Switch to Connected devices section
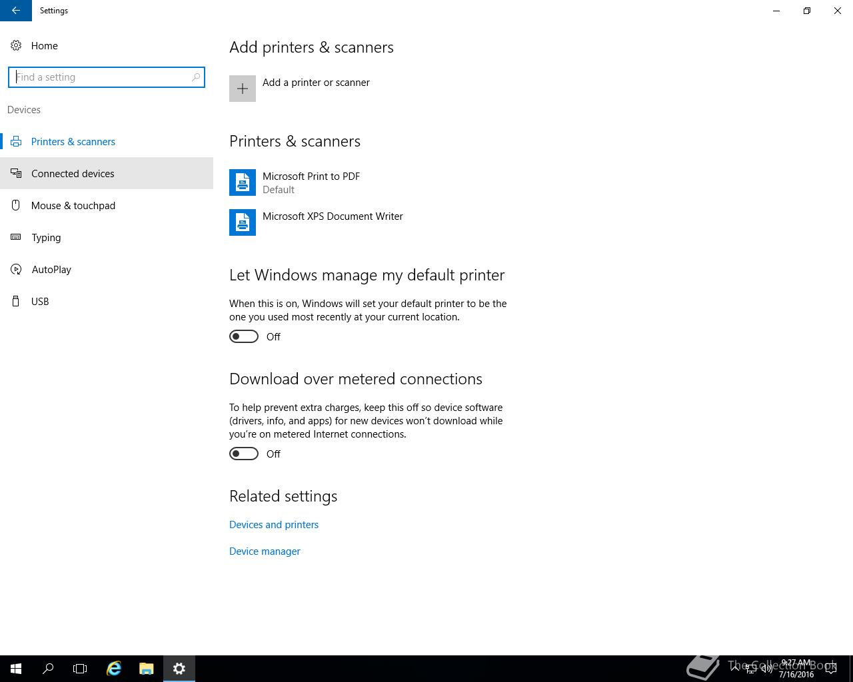 click(107, 174)
